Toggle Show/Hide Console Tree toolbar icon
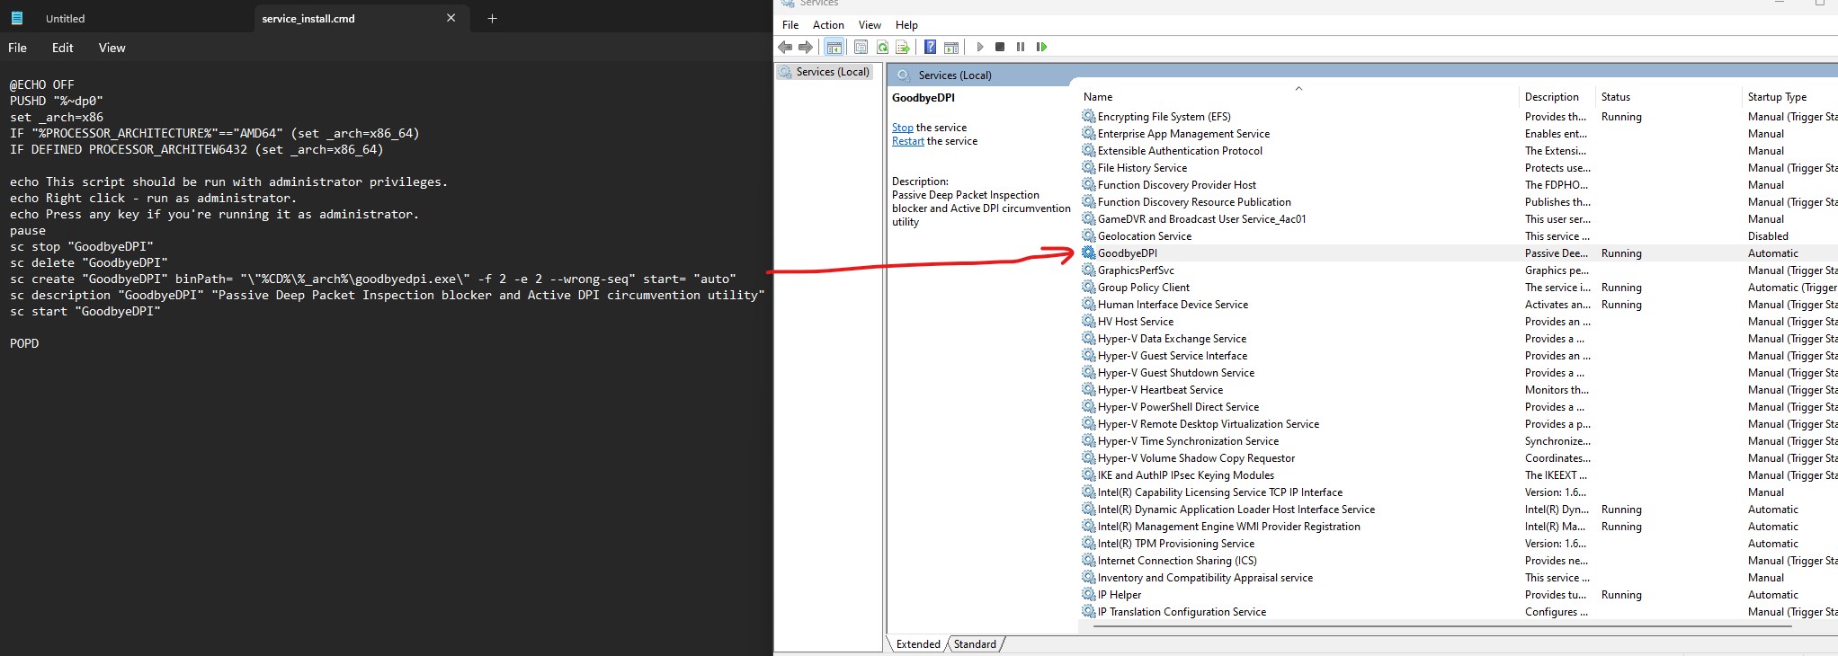 [x=834, y=47]
